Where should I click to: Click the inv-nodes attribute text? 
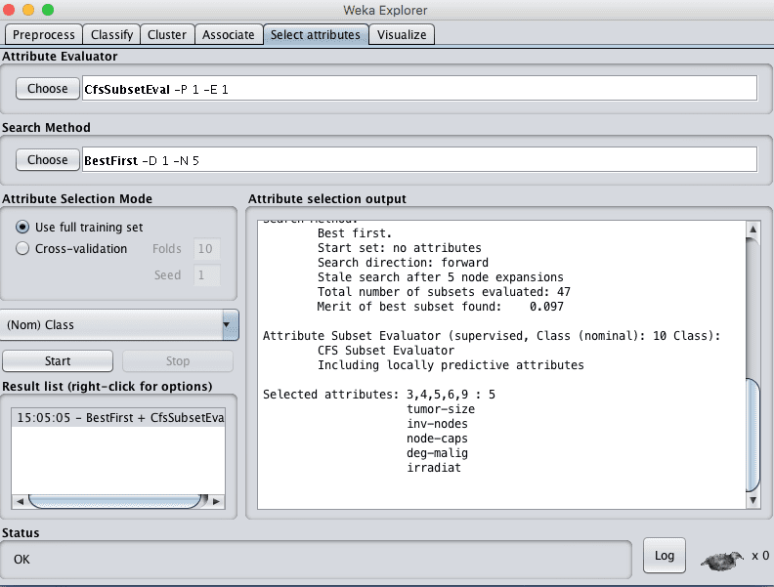tap(438, 424)
